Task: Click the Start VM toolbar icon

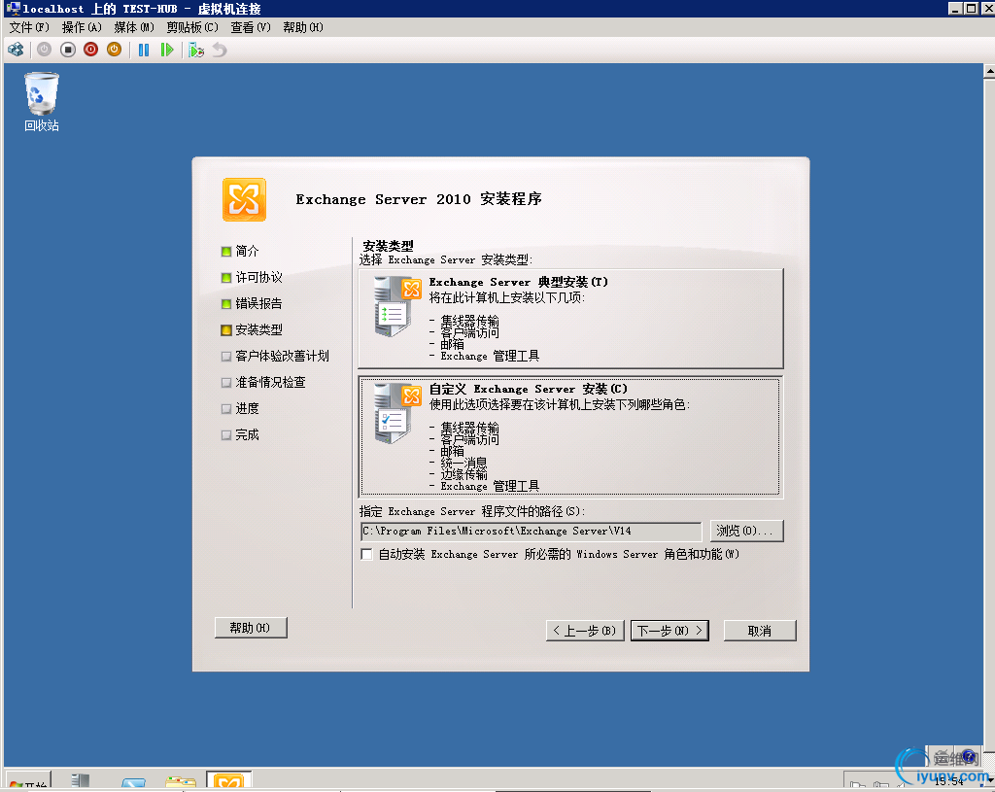Action: 44,50
